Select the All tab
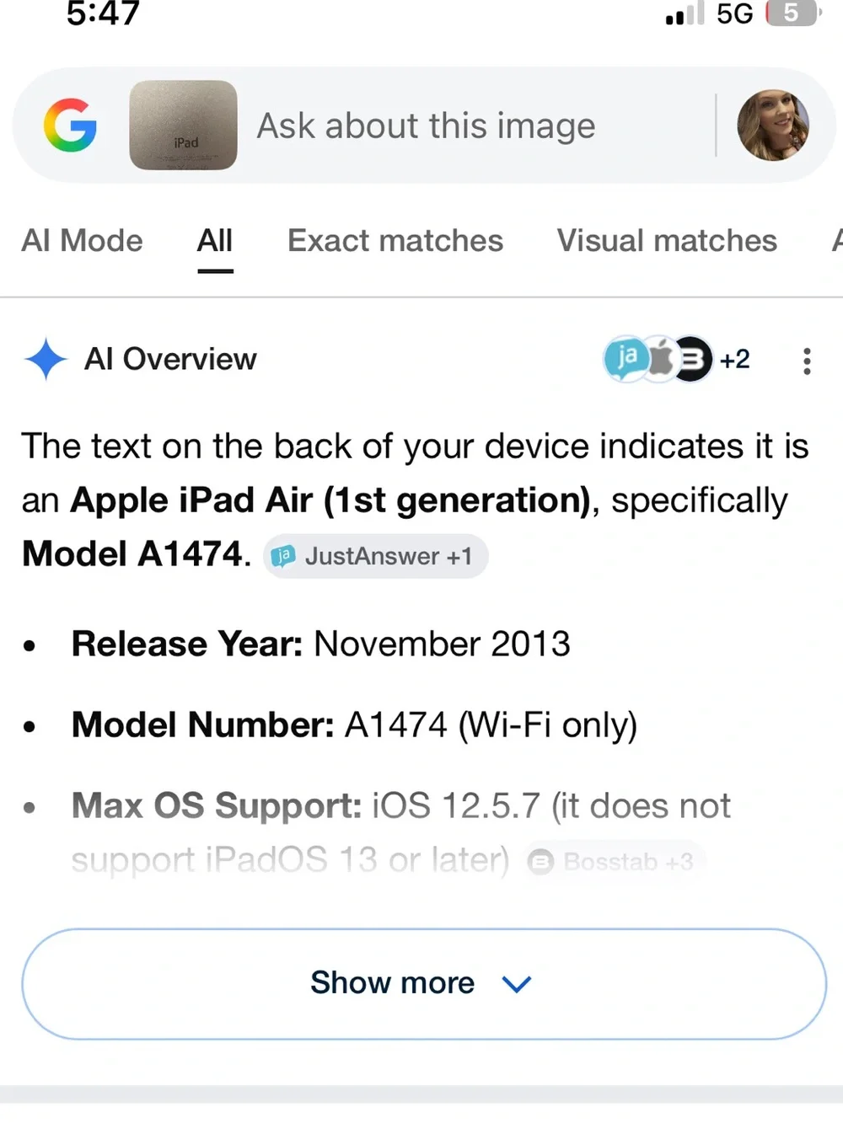This screenshot has height=1123, width=843. 215,241
